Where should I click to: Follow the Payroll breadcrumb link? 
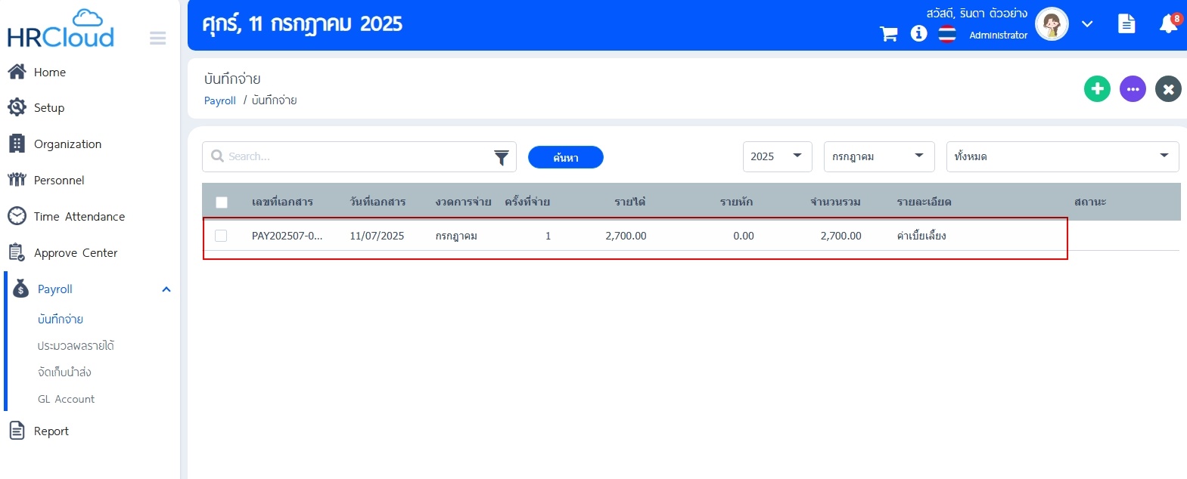click(219, 100)
